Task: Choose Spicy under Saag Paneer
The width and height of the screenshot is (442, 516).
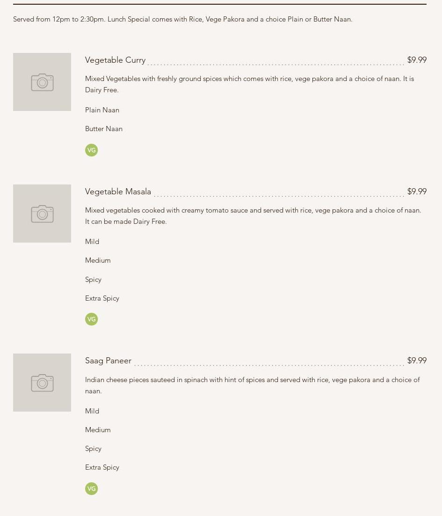Action: [x=93, y=449]
